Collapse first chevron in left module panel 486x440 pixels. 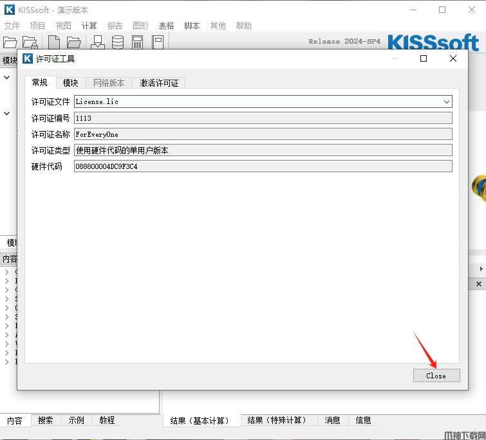pyautogui.click(x=7, y=77)
